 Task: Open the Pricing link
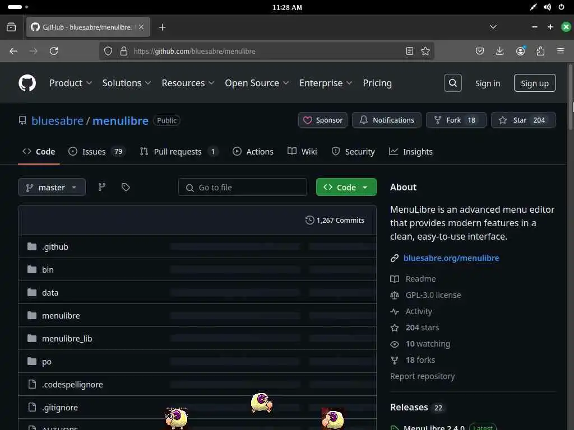pos(377,83)
